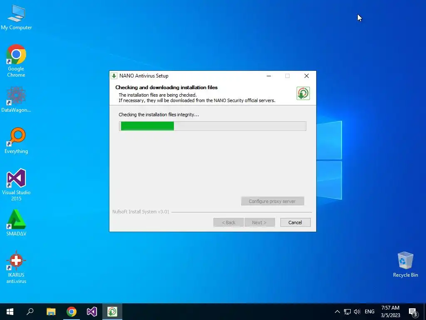Click the NANO Antivirus Setup taskbar button
Image resolution: width=426 pixels, height=320 pixels.
pos(112,312)
